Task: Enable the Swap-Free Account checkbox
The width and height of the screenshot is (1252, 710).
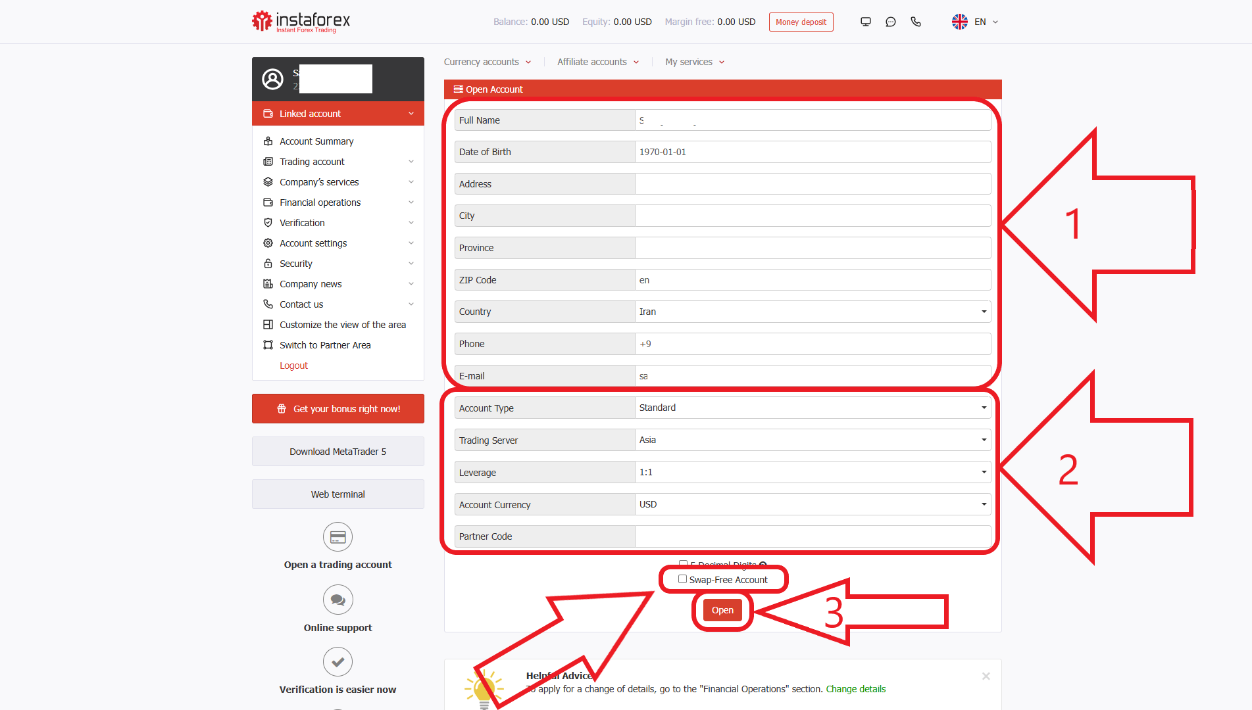Action: point(682,579)
